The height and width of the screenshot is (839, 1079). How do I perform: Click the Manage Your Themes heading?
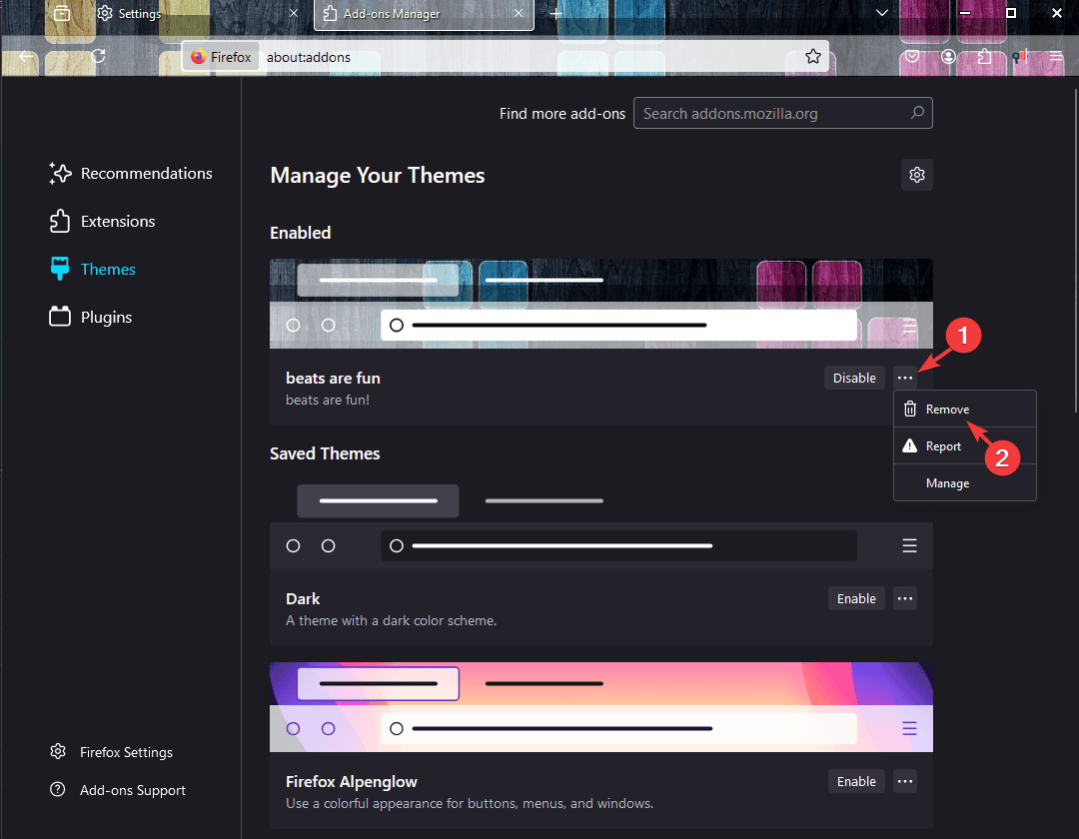click(x=377, y=176)
